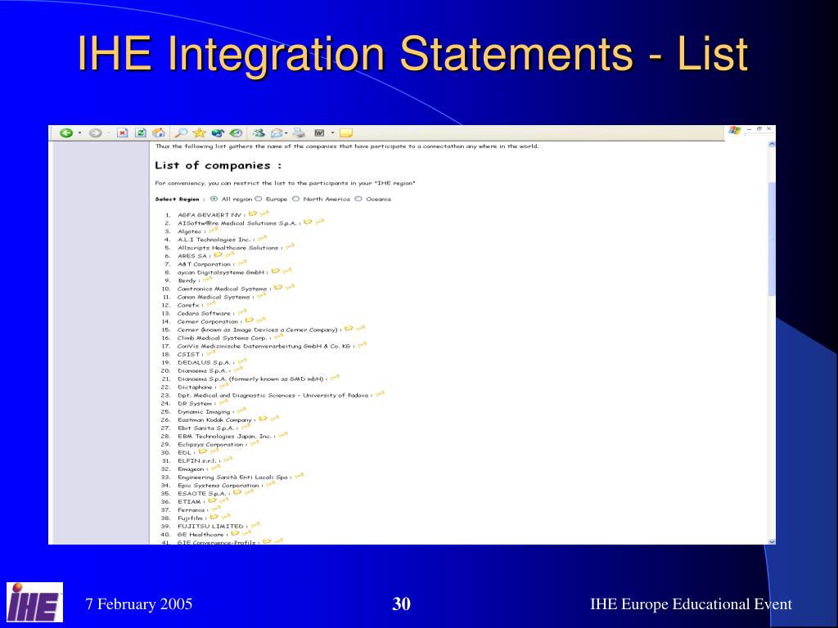The height and width of the screenshot is (628, 838).
Task: Open folder icon next to ETIAM
Action: pyautogui.click(x=212, y=500)
